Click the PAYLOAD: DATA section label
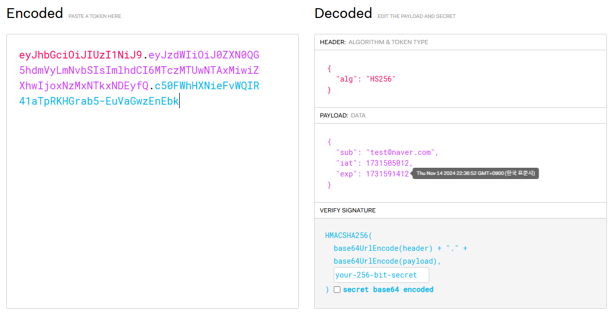The image size is (611, 316). [x=342, y=115]
